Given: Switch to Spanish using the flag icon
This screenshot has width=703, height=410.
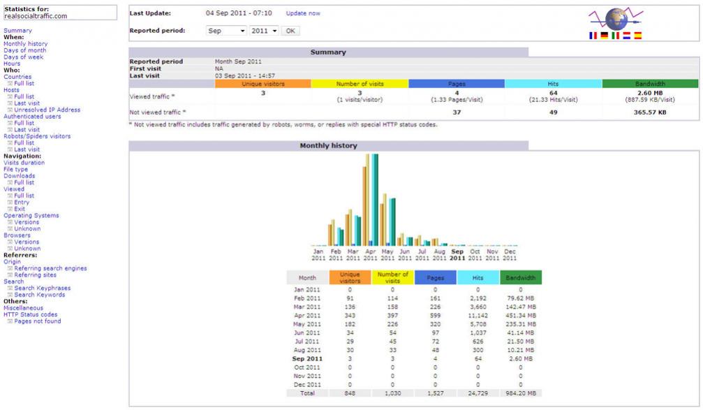Looking at the screenshot, I should click(637, 35).
